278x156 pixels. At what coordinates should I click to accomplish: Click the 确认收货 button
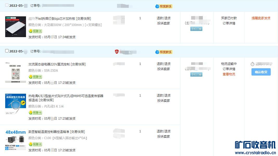[261, 72]
